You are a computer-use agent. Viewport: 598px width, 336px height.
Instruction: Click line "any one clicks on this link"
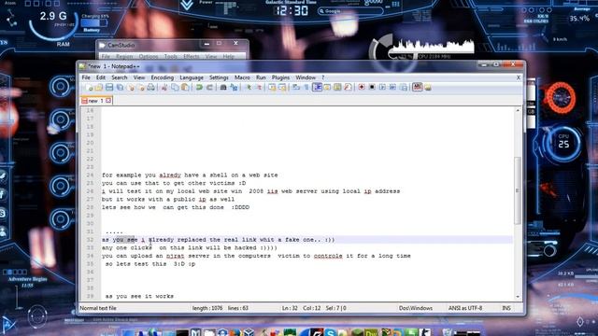click(x=190, y=247)
